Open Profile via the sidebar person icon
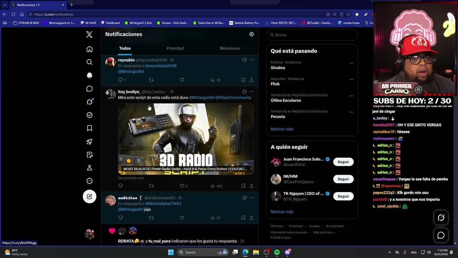This screenshot has width=458, height=258. coord(89,168)
